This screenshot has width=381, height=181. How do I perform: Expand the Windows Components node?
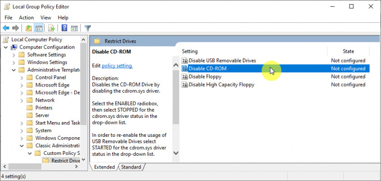pos(22,138)
